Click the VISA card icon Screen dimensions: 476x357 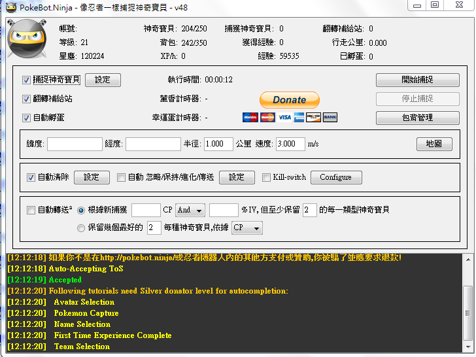(x=285, y=117)
